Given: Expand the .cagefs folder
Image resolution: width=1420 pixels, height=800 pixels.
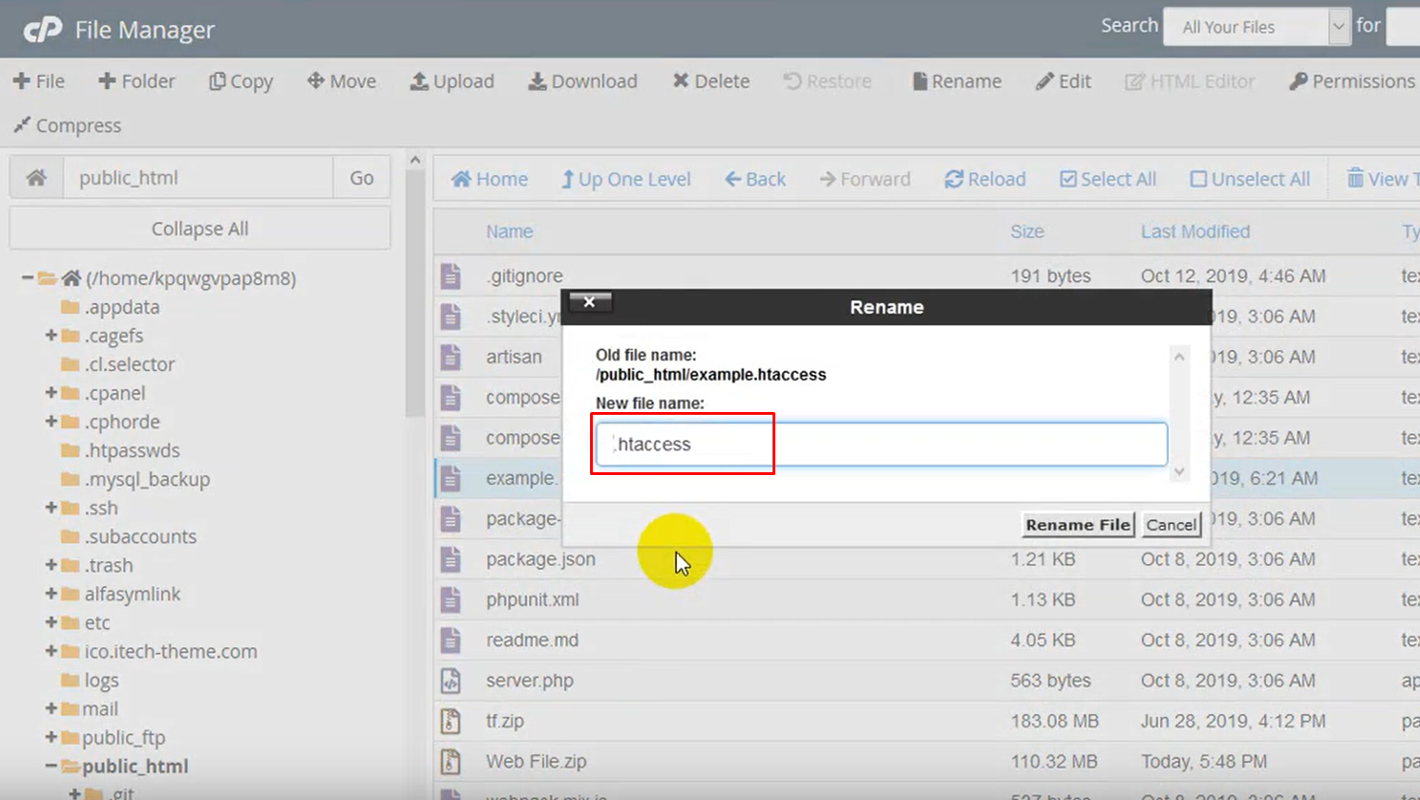Looking at the screenshot, I should tap(51, 335).
